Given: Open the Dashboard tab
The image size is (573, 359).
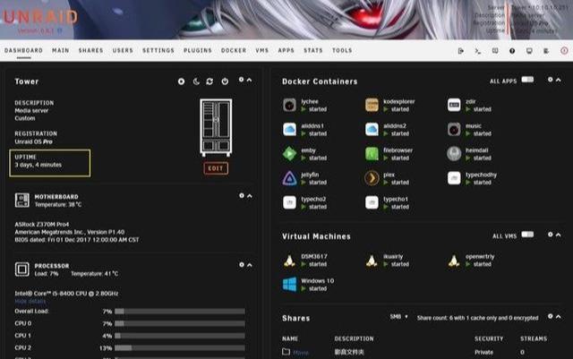Looking at the screenshot, I should pyautogui.click(x=24, y=50).
